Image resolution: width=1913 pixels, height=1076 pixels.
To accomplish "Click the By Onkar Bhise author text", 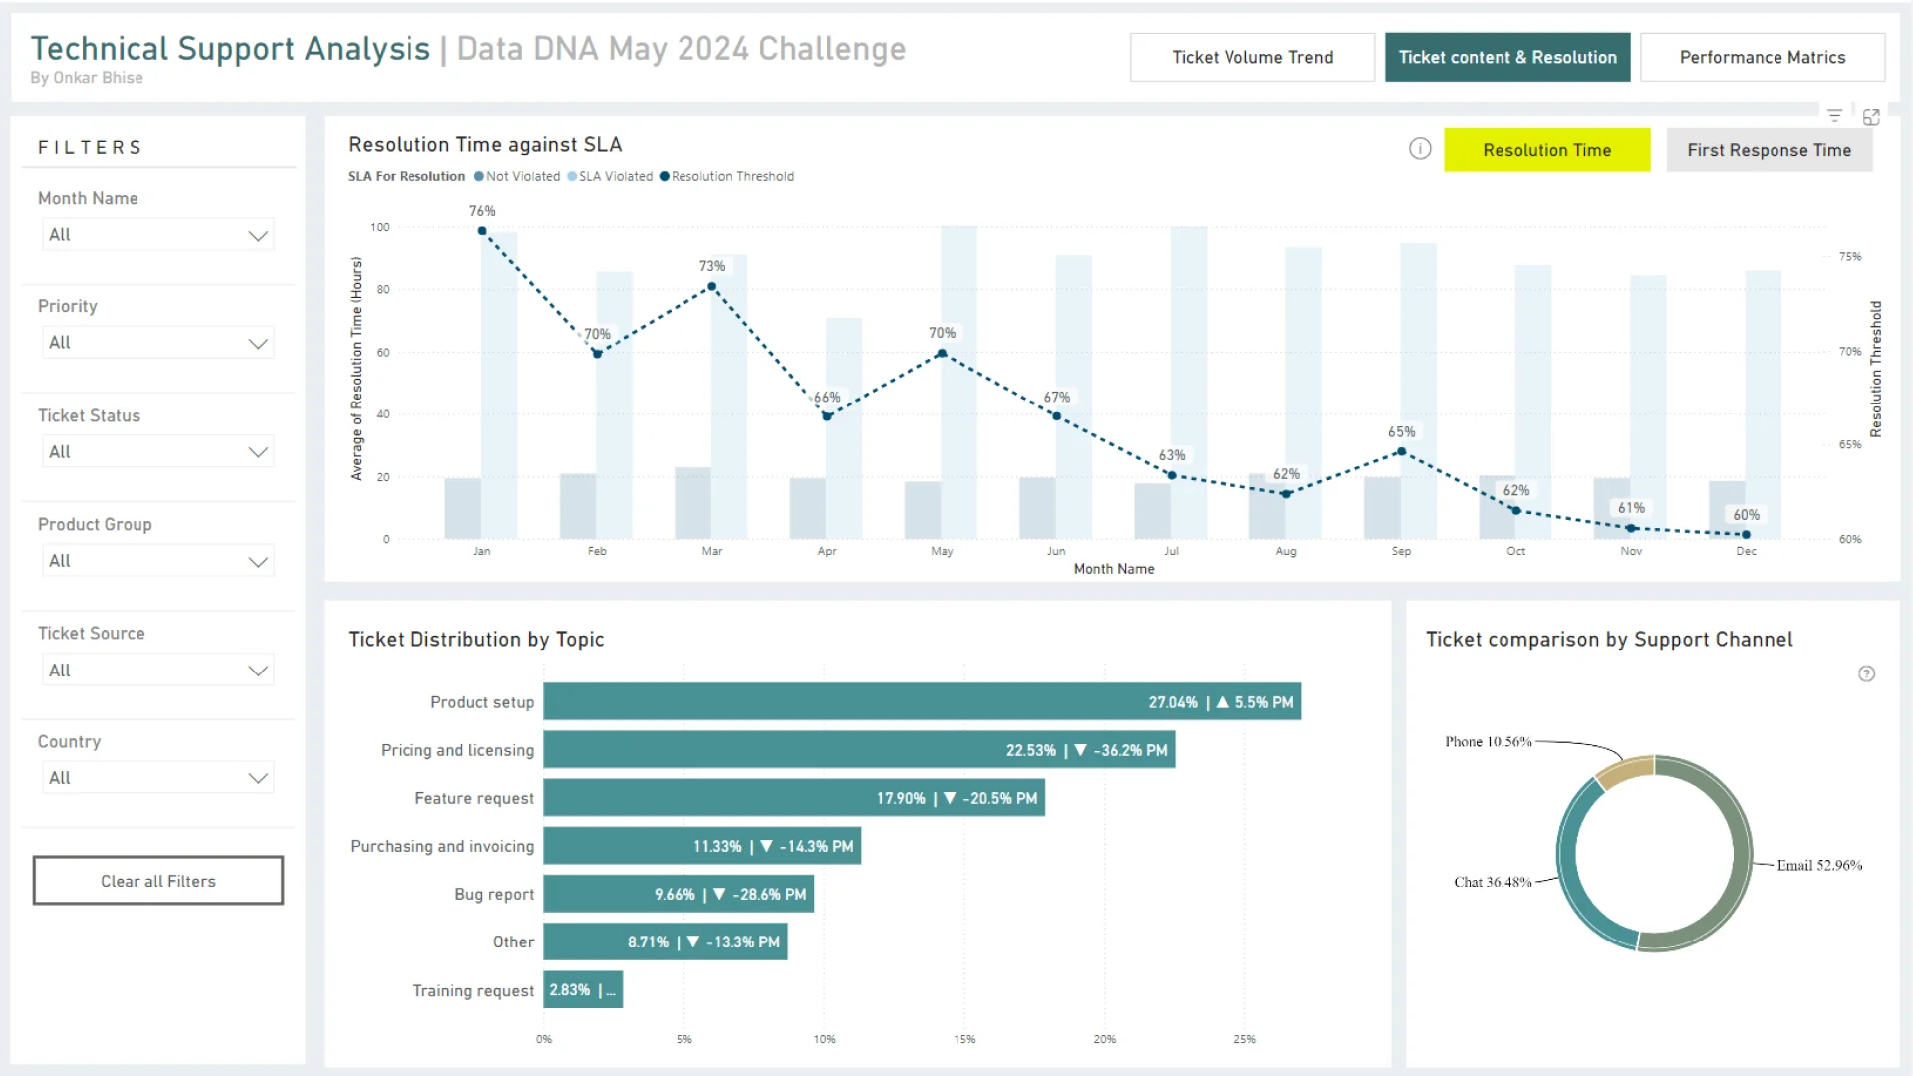I will [x=87, y=78].
